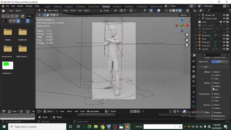Image resolution: width=231 pixels, height=130 pixels.
Task: Switch to the Layout workspace tab
Action: pos(47,6)
